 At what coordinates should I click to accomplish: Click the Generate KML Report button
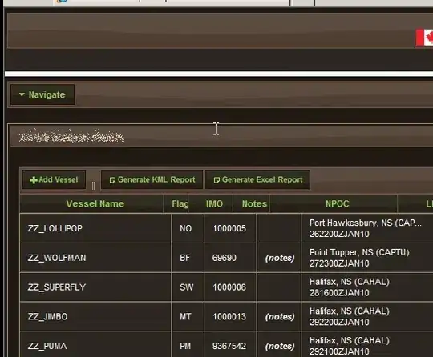152,180
